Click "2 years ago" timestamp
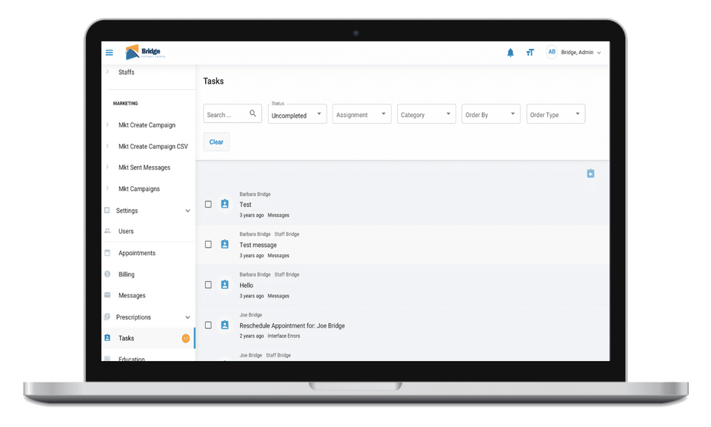 coord(252,337)
